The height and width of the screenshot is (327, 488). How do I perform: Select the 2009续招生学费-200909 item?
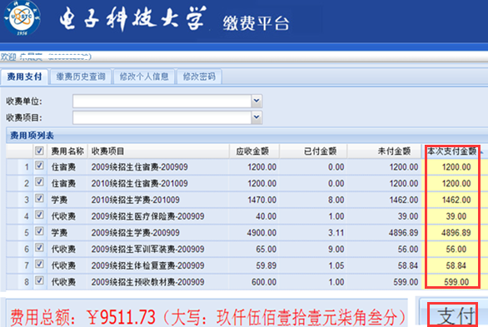pos(136,233)
